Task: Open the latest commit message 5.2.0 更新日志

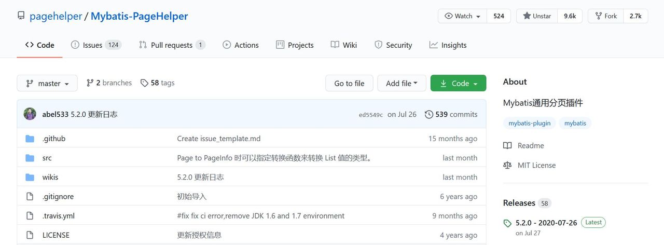Action: click(x=94, y=114)
